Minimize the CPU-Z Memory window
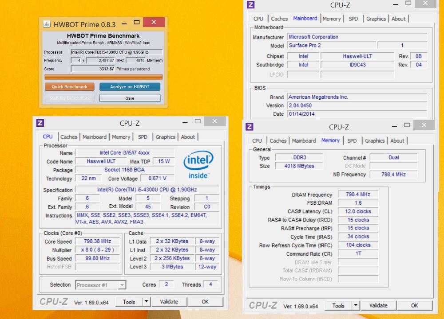The height and width of the screenshot is (319, 444). pyautogui.click(x=394, y=127)
